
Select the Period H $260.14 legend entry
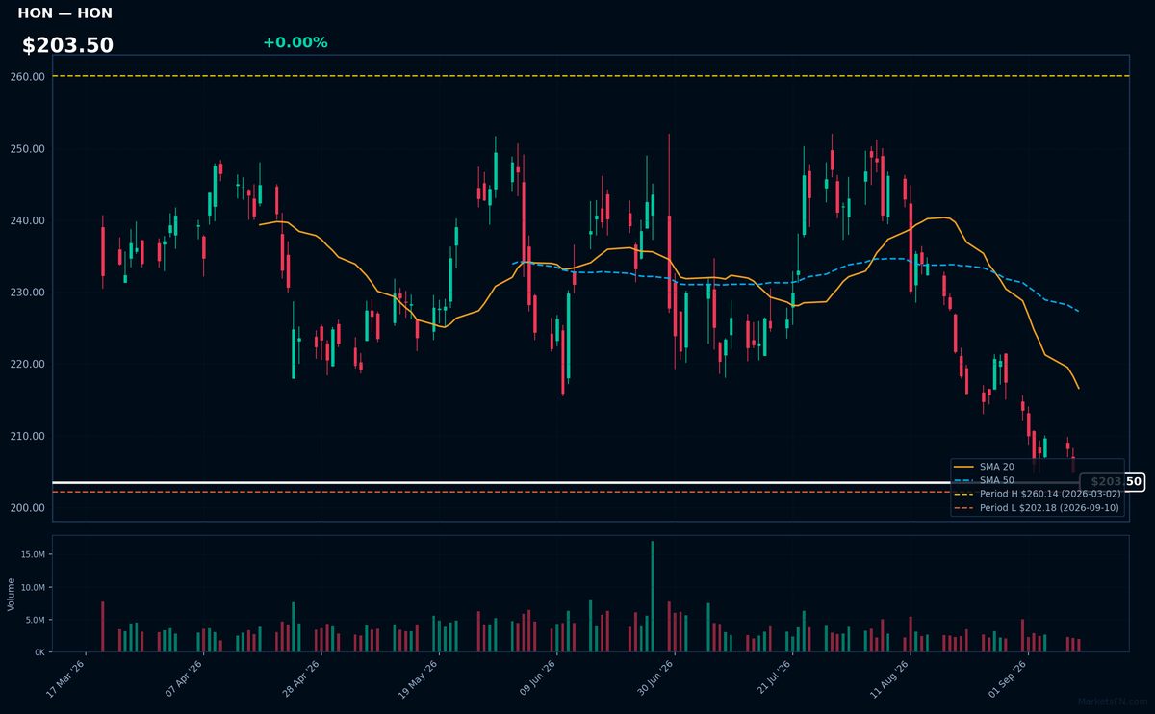(1037, 494)
